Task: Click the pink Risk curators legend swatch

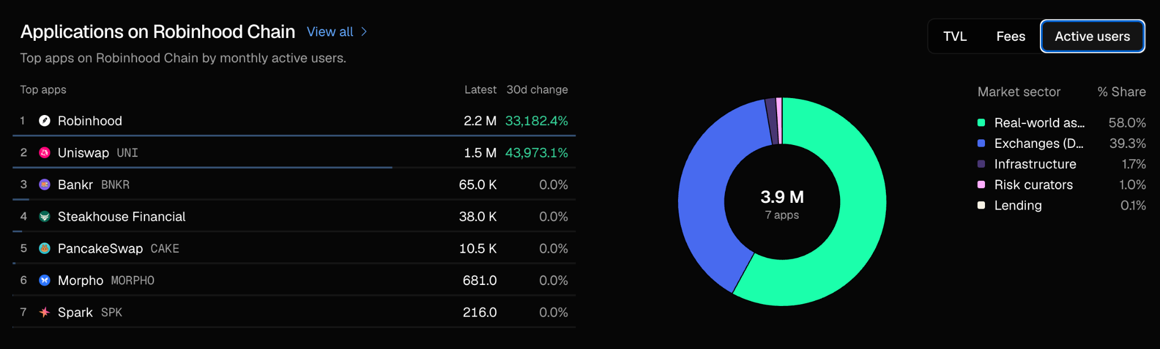Action: pyautogui.click(x=982, y=185)
